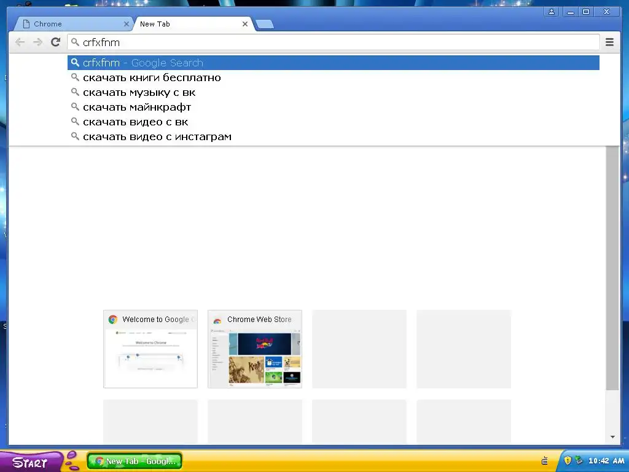Open a new tab with the small tab button
The width and height of the screenshot is (629, 472).
tap(265, 24)
